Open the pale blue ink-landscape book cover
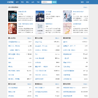 [x=68, y=16]
